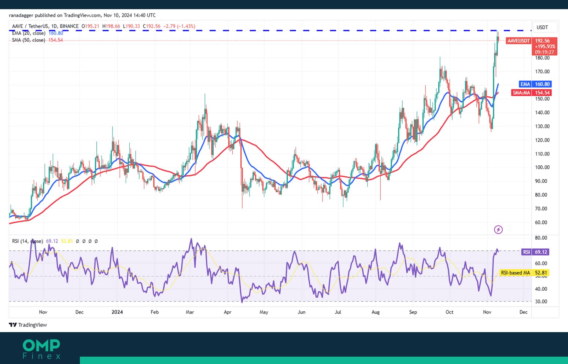Click the blue EMA axis tag
Screen dimensions: 568x364
pos(525,84)
